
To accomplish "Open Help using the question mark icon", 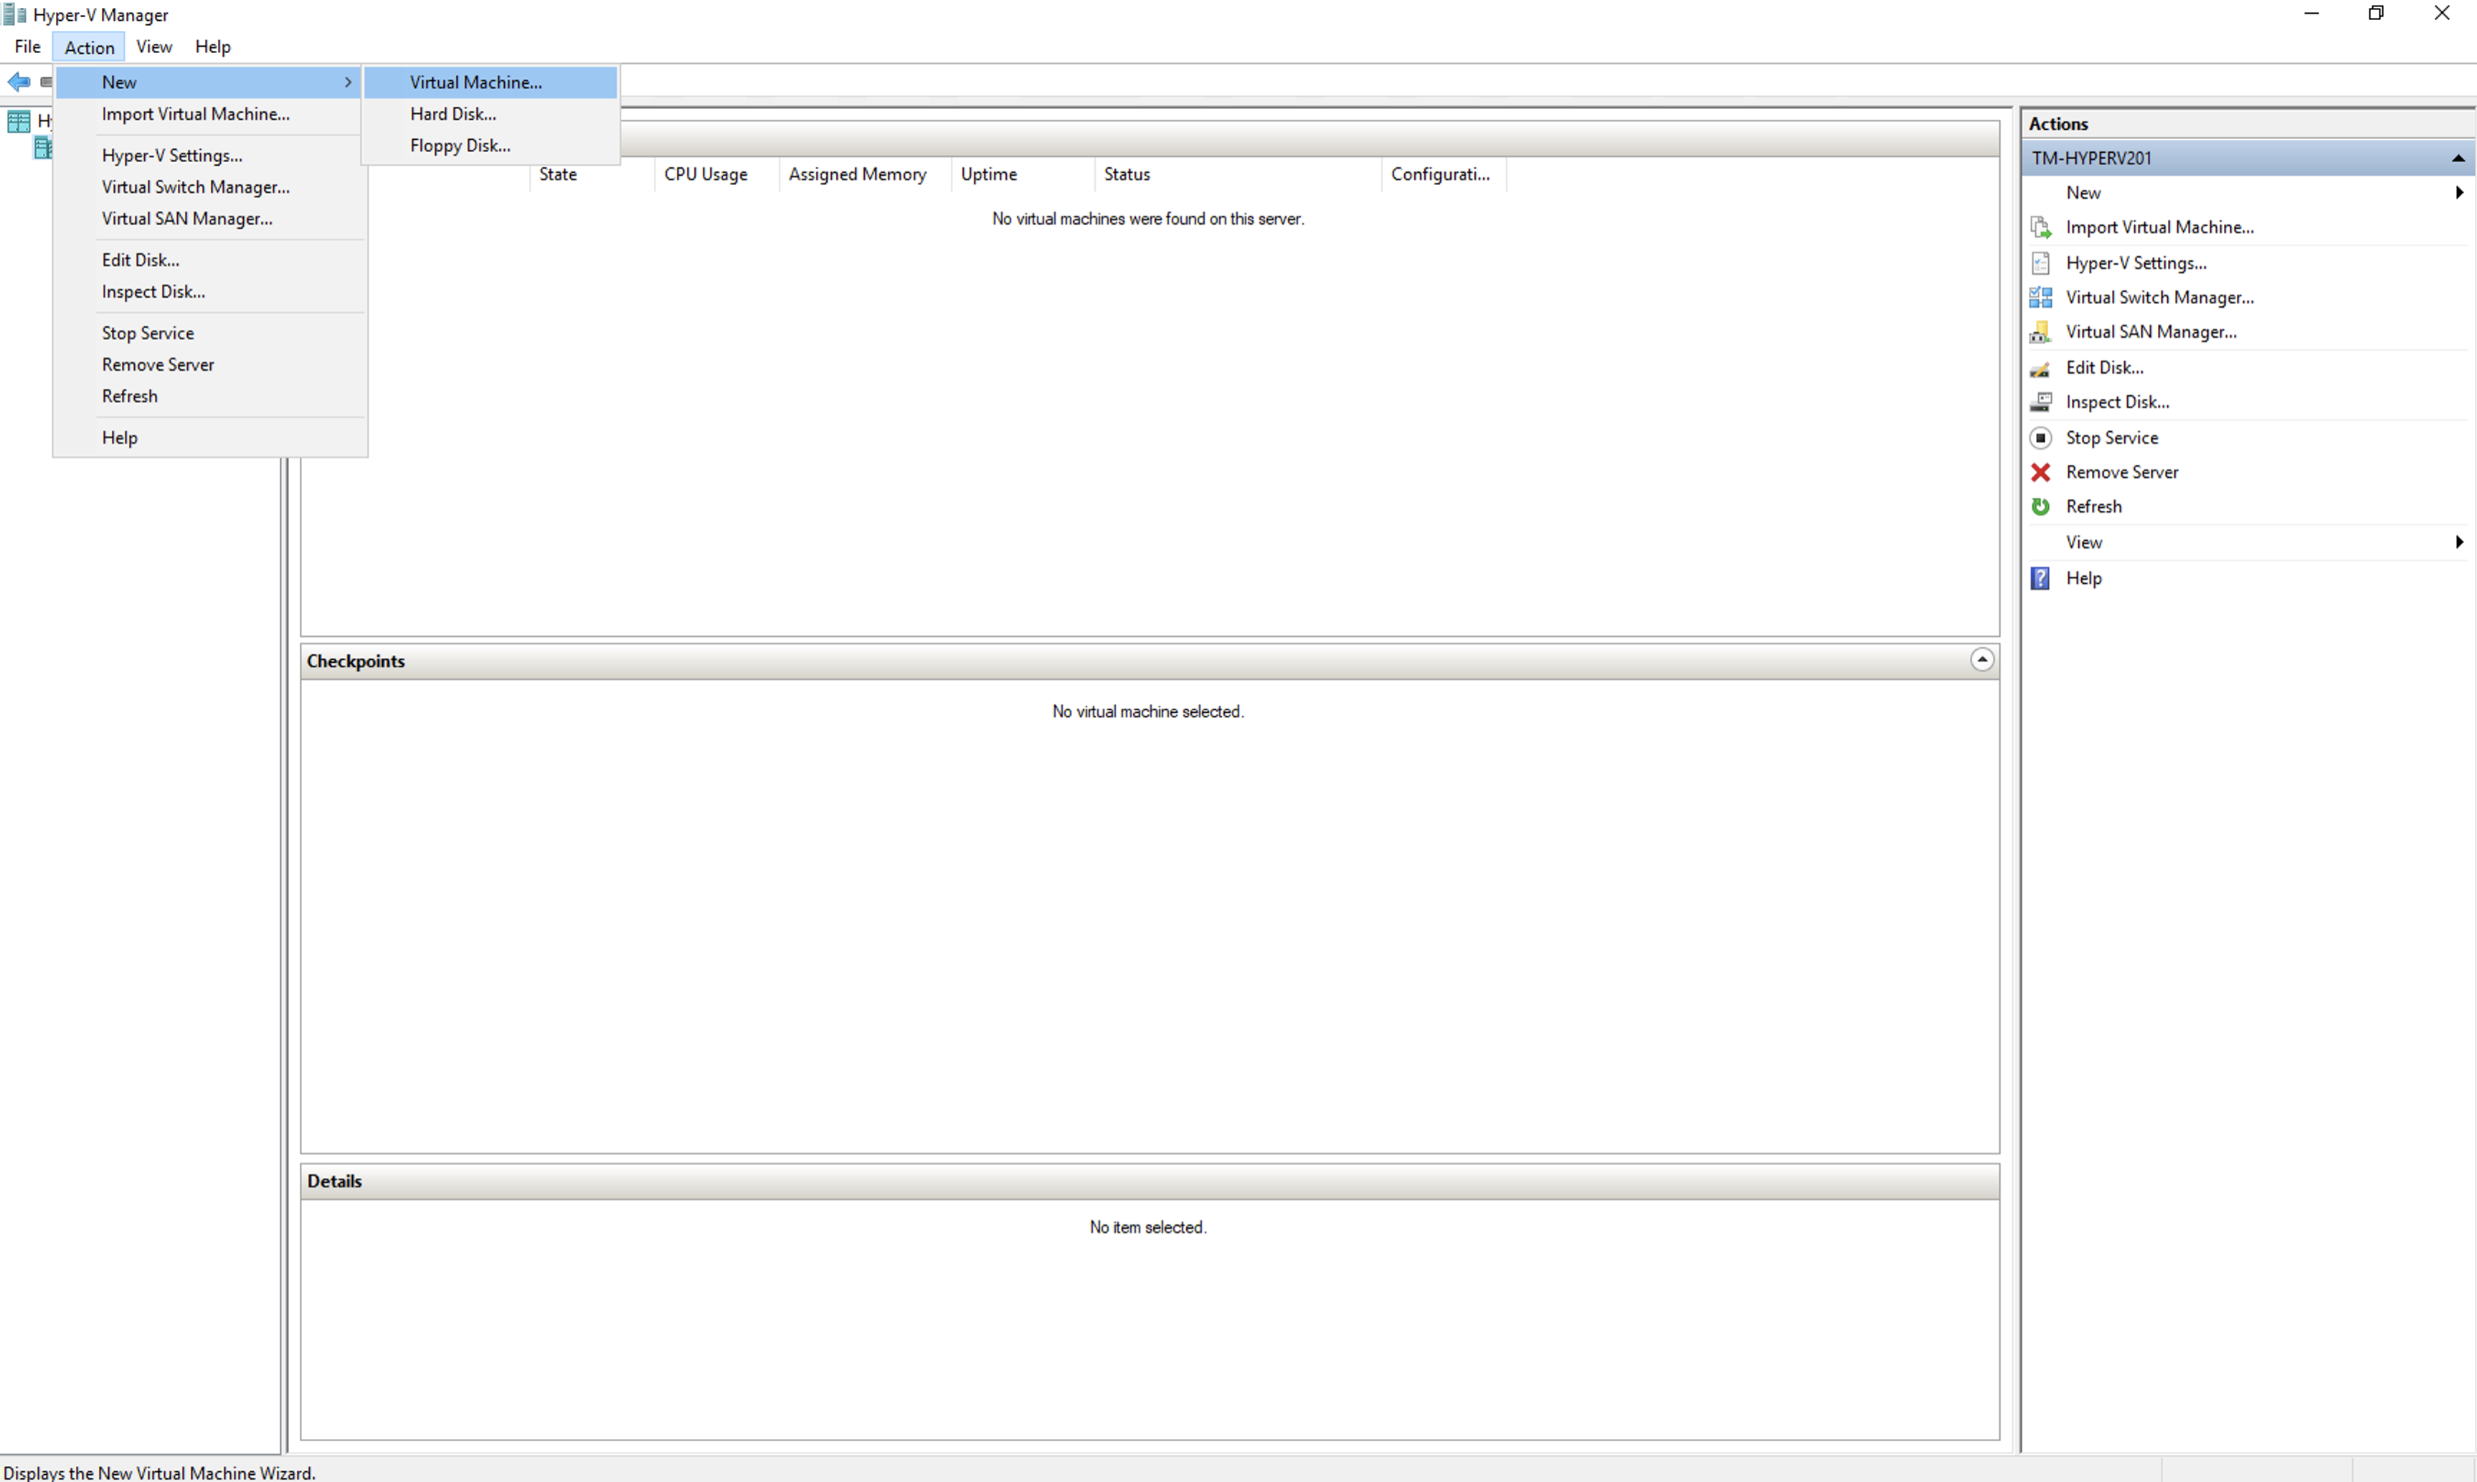I will coord(2041,577).
